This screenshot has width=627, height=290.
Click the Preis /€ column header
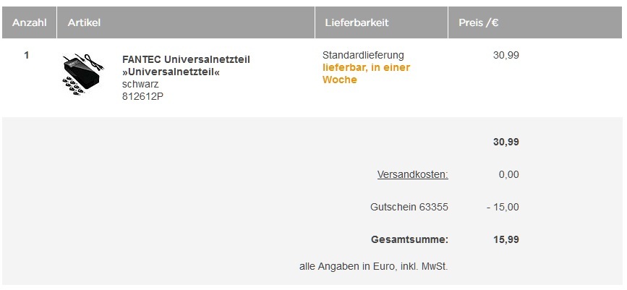coord(478,22)
